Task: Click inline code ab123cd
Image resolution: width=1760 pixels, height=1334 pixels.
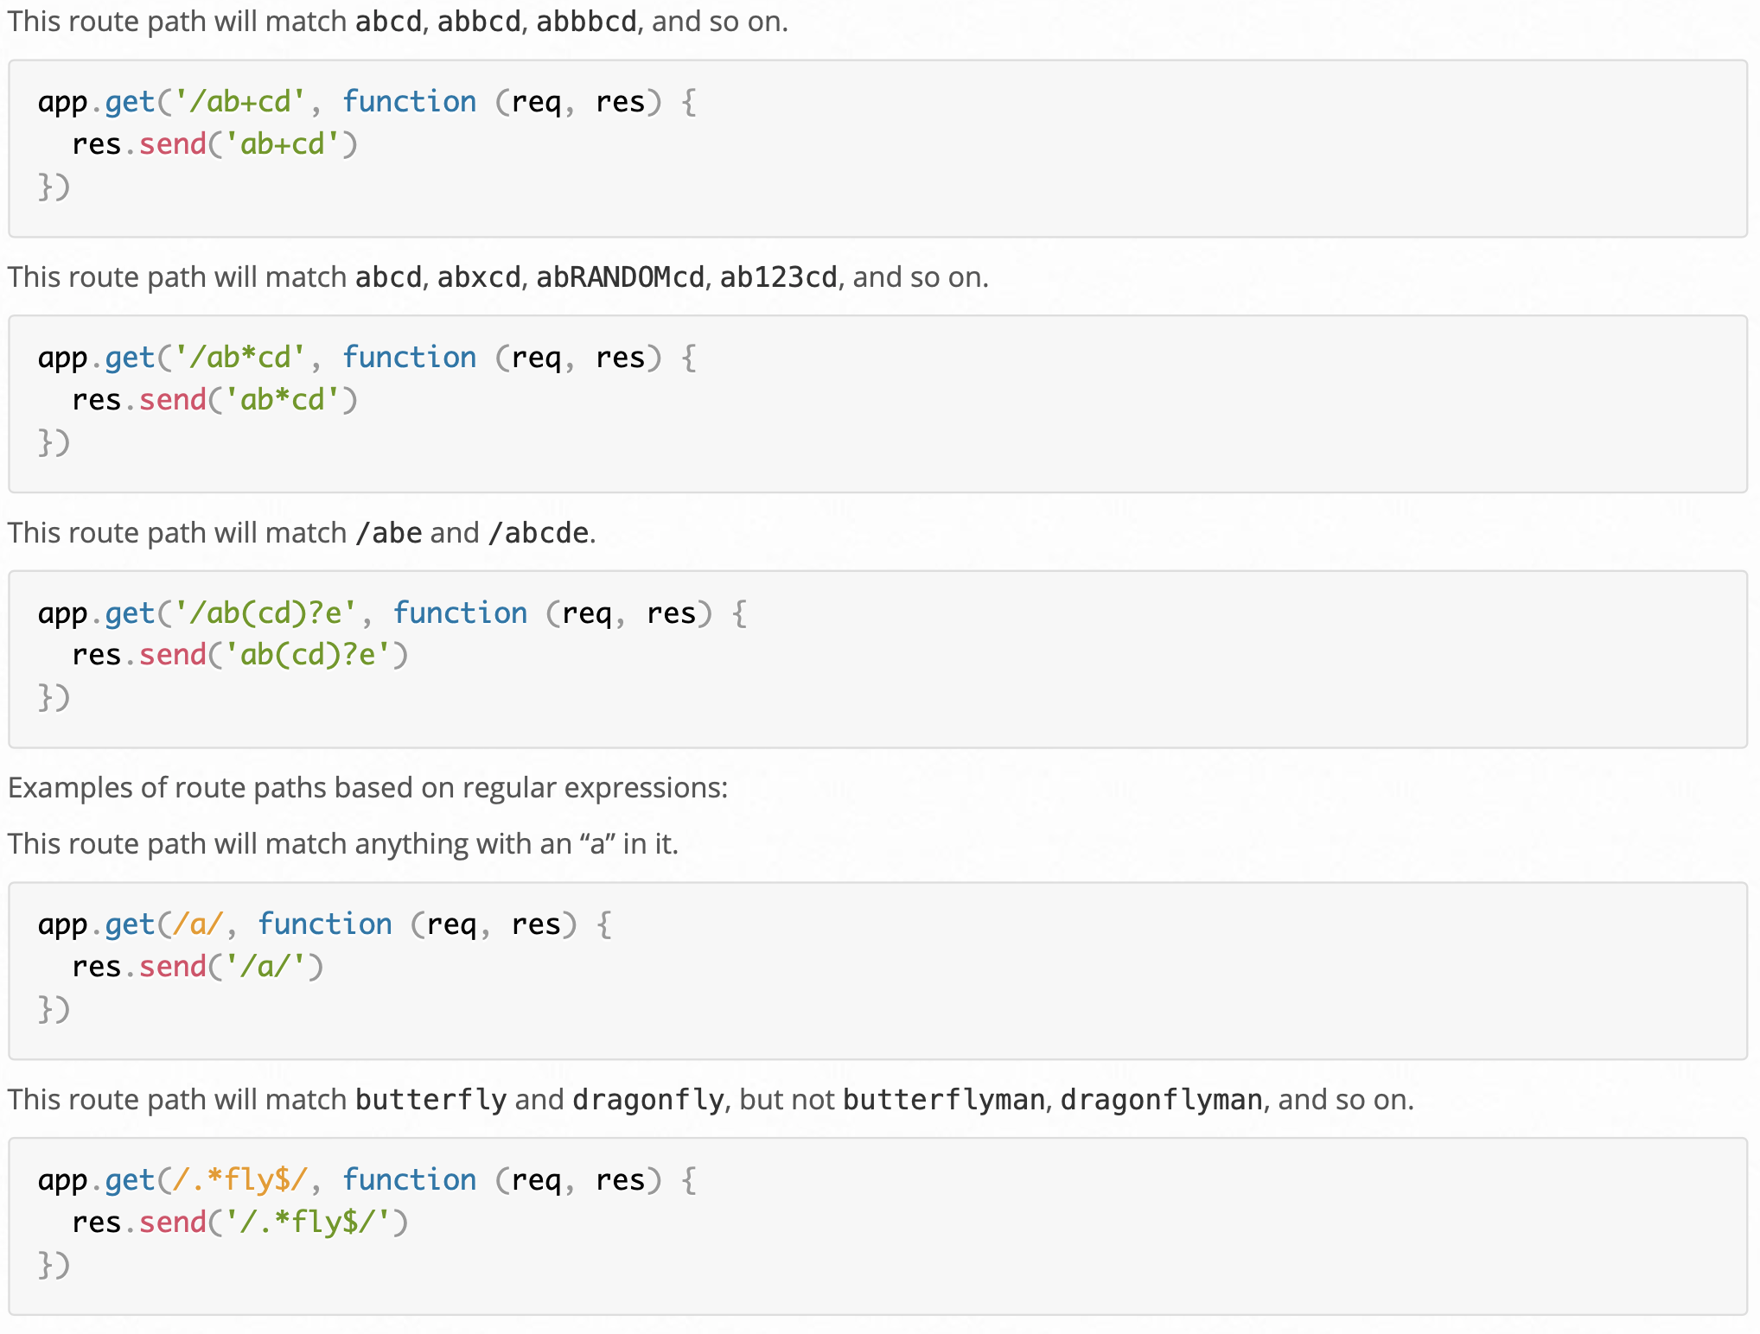Action: click(x=778, y=277)
